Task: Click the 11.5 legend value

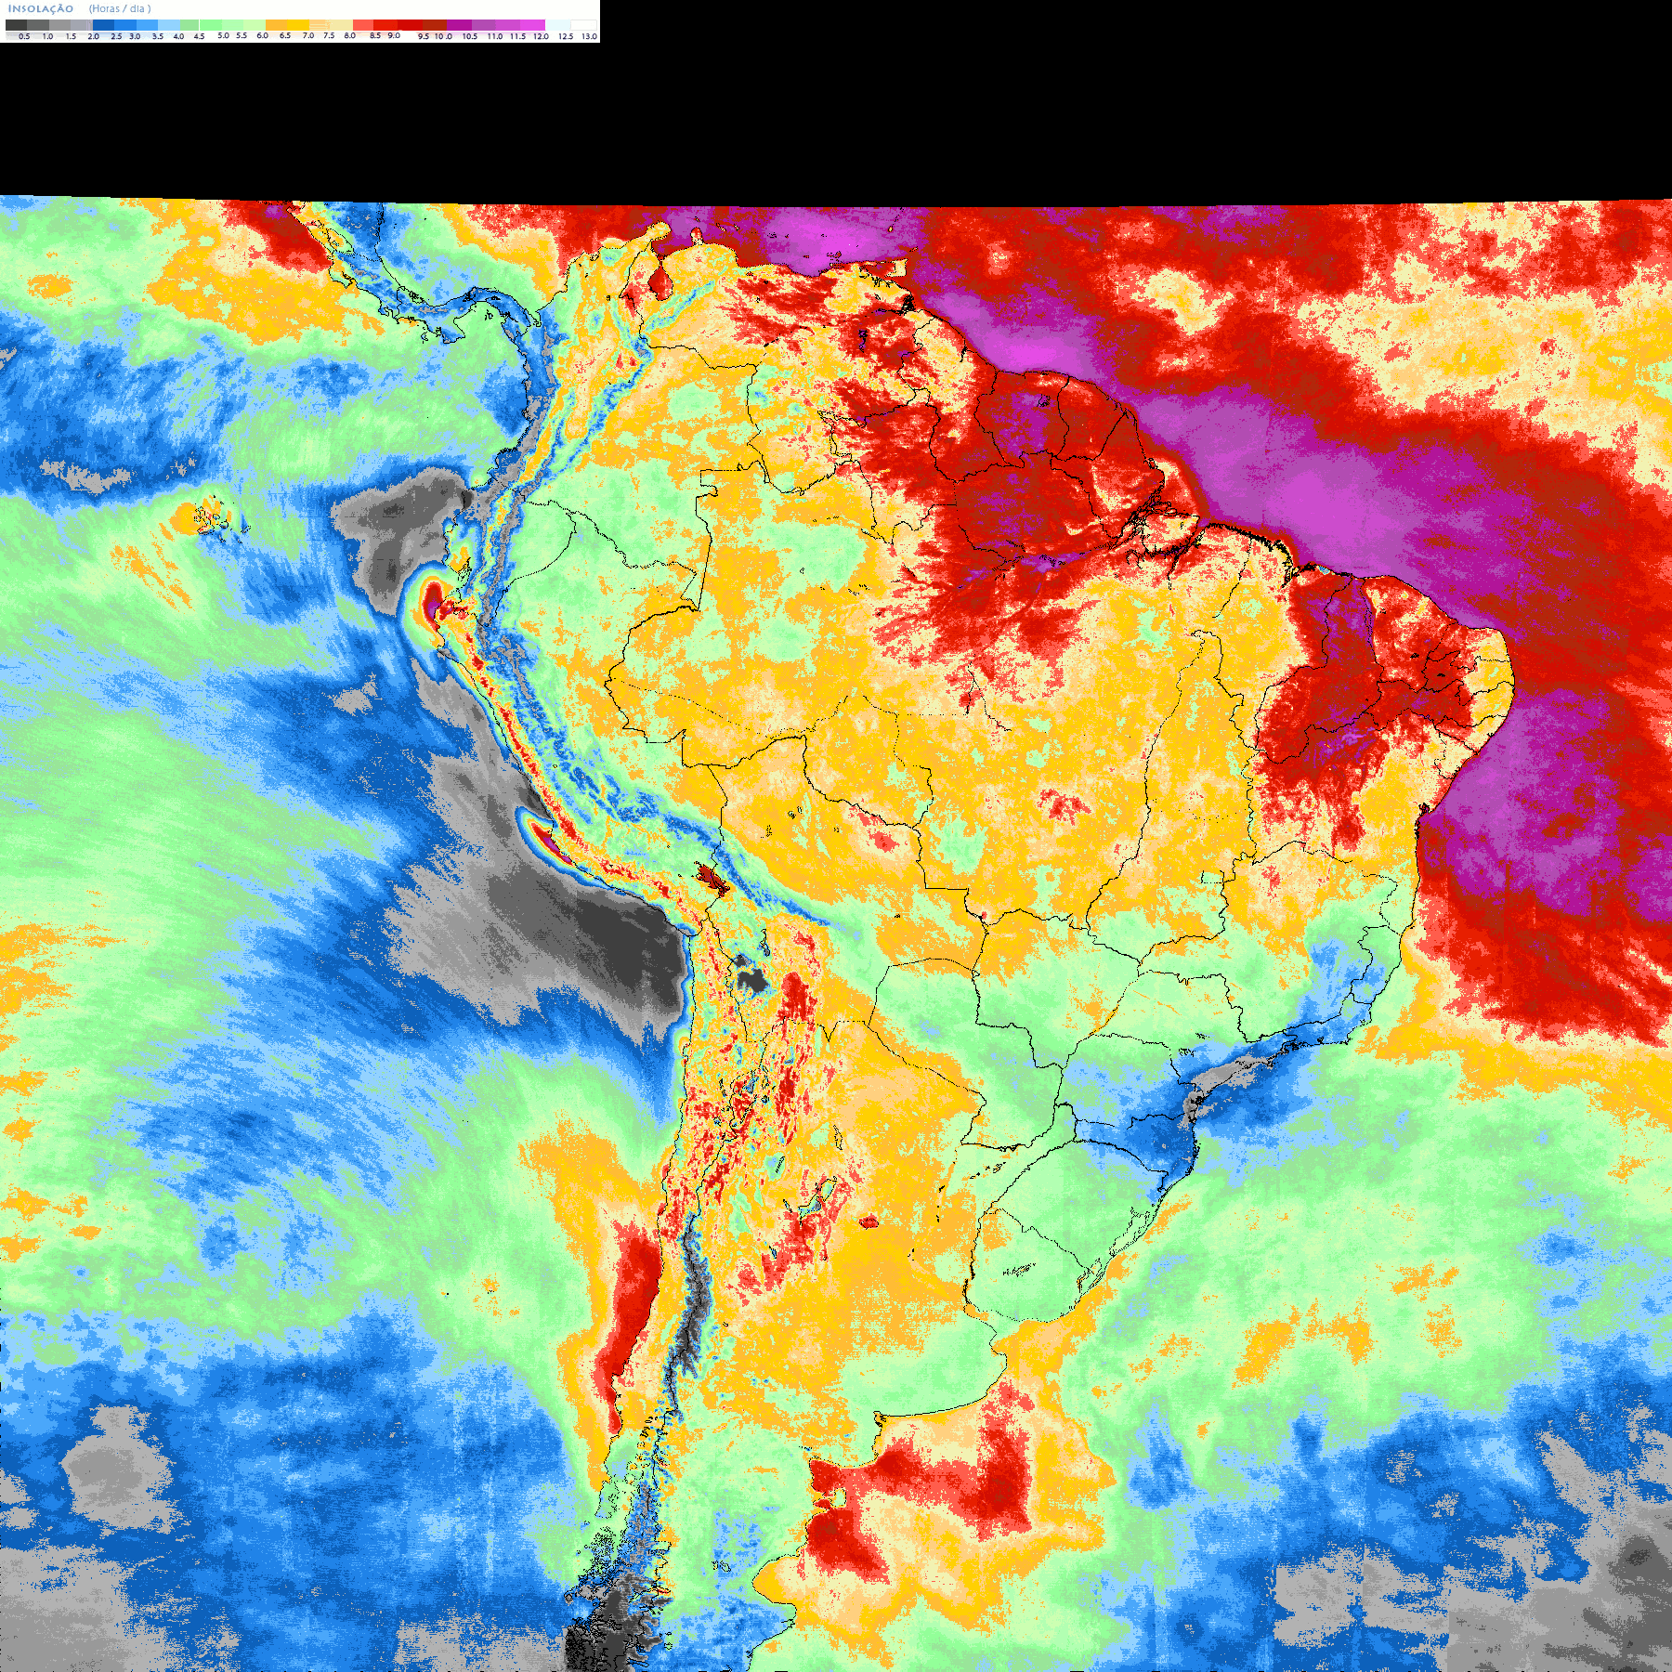Action: [517, 36]
